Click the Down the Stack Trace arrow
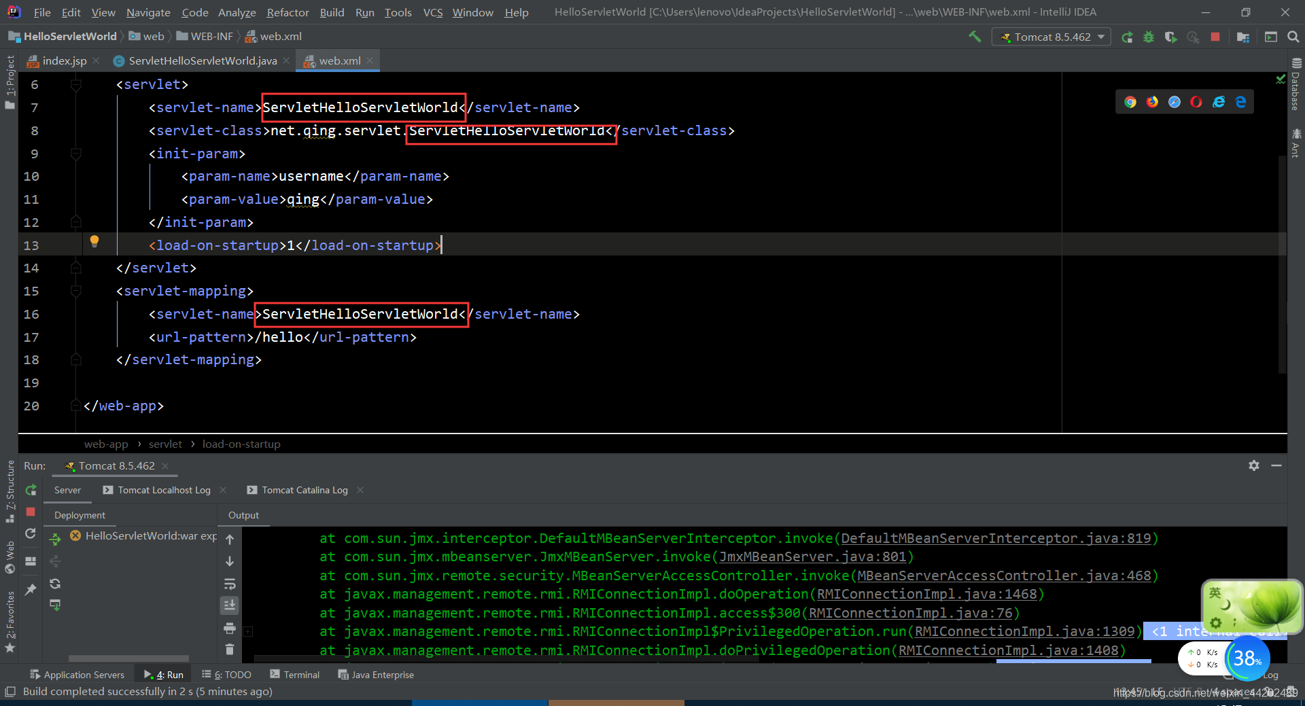1305x706 pixels. 230,561
